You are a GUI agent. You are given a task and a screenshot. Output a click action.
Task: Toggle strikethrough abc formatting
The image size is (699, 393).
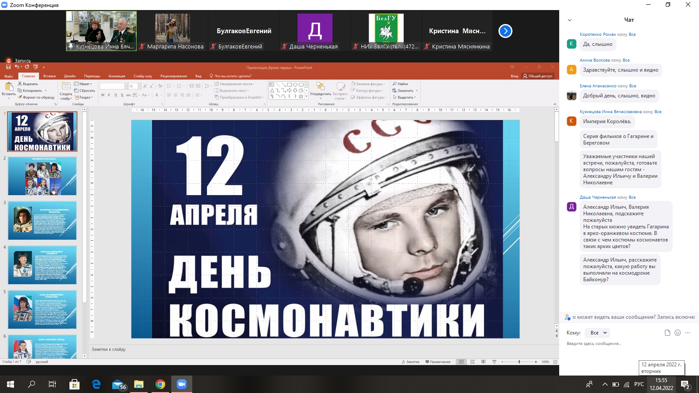128,95
